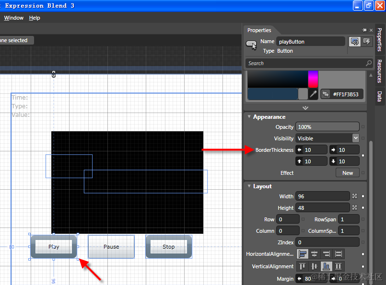Click the BorderThickness advanced options marker
The image size is (386, 285).
363,155
